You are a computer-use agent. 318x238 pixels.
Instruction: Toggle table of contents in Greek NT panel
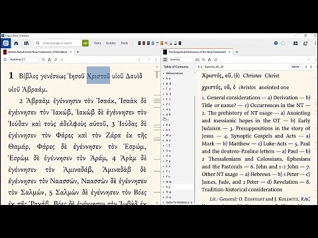[x=5, y=59]
